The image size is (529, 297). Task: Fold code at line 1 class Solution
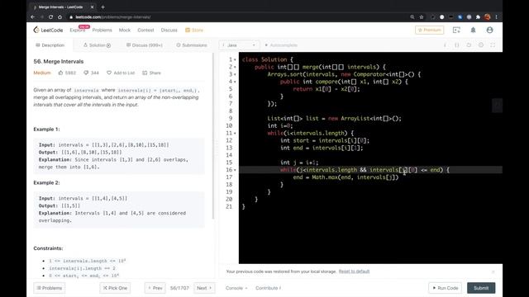click(x=235, y=59)
